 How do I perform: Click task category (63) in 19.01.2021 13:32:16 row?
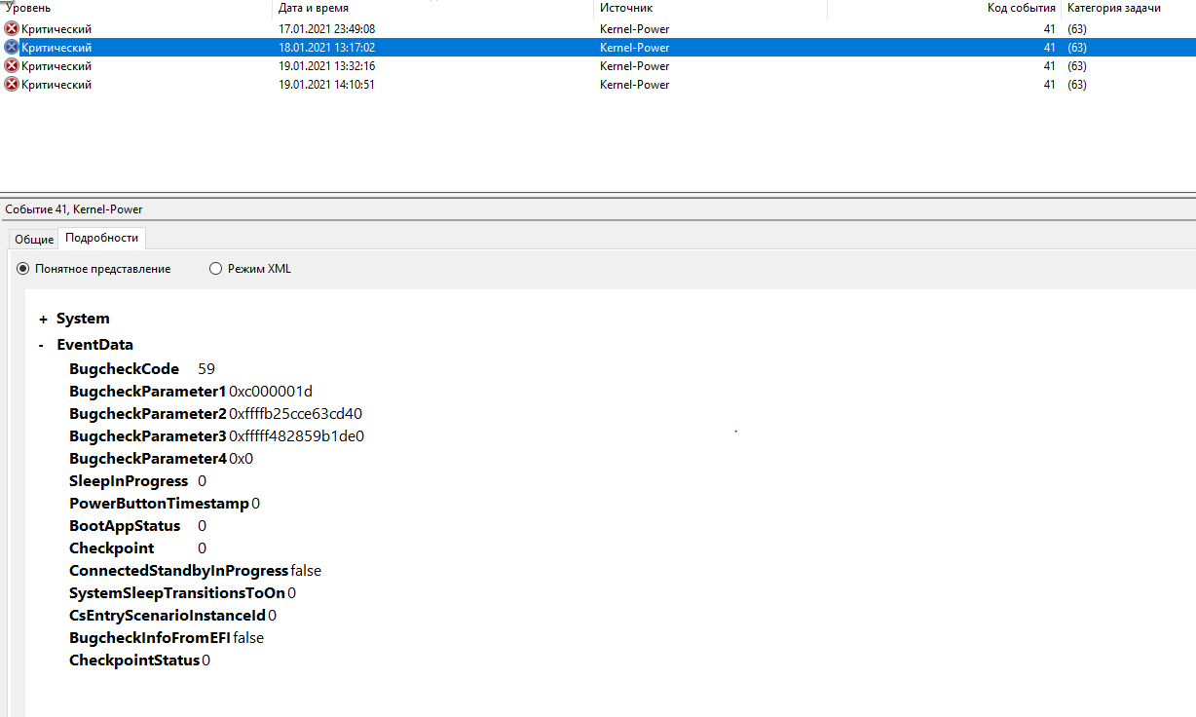[1076, 66]
